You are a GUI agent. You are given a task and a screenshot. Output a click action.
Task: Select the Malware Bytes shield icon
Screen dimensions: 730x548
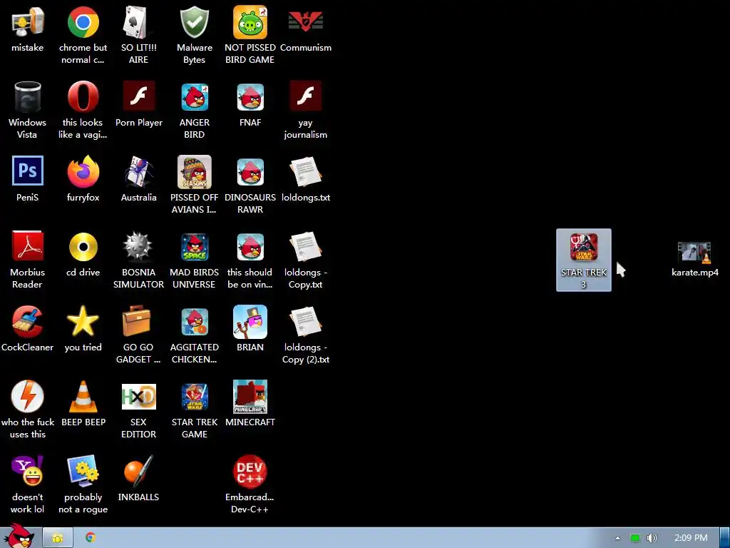point(194,22)
